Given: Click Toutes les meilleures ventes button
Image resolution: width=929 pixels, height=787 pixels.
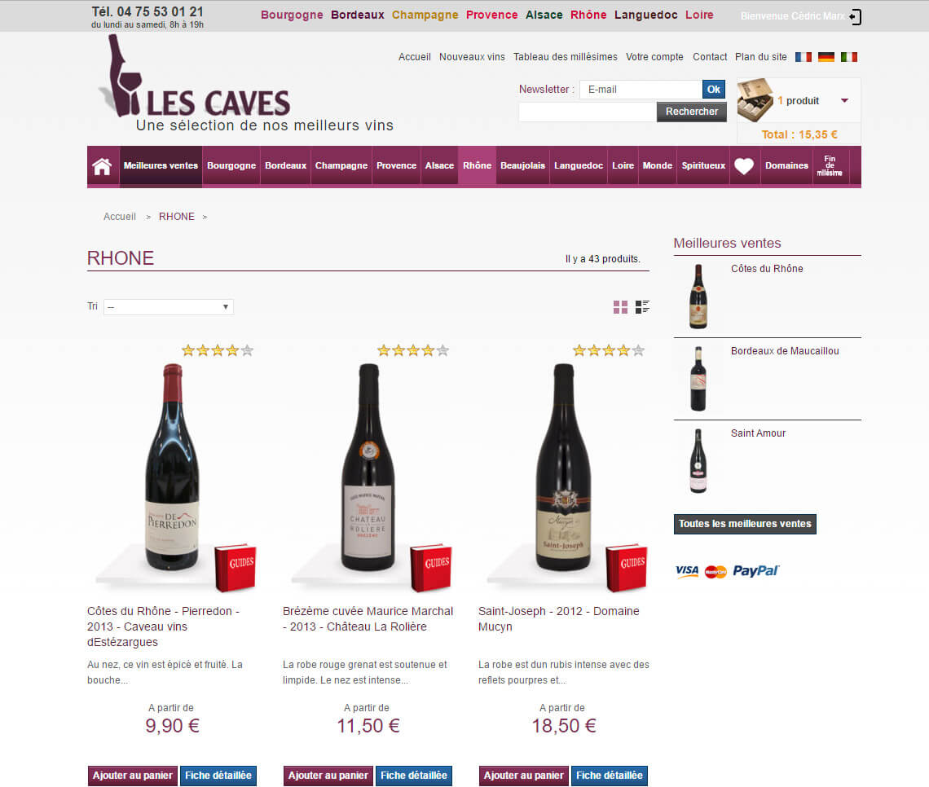Looking at the screenshot, I should pos(745,524).
